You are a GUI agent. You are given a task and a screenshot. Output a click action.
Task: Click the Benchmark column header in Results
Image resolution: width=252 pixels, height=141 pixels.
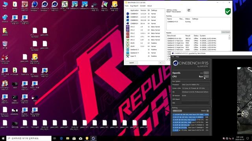172,36
